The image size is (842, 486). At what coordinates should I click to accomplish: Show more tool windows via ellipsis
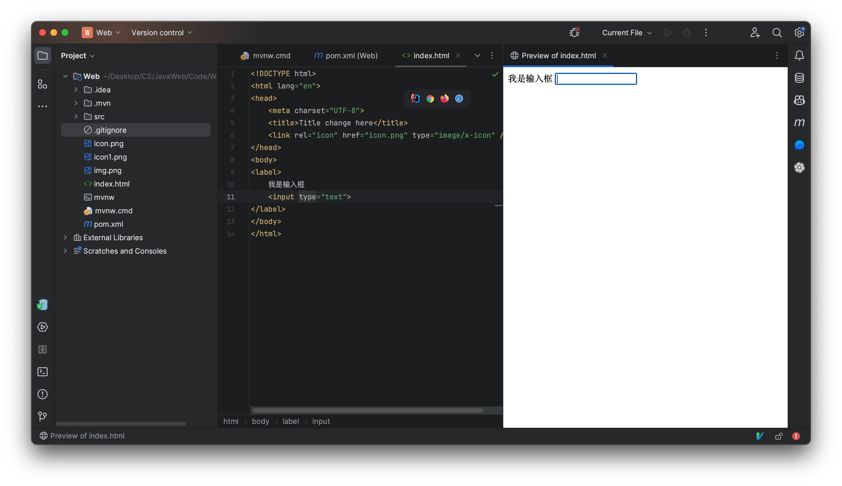[x=42, y=106]
